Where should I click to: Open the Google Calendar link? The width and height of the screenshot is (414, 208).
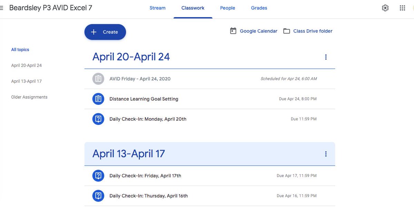(258, 31)
